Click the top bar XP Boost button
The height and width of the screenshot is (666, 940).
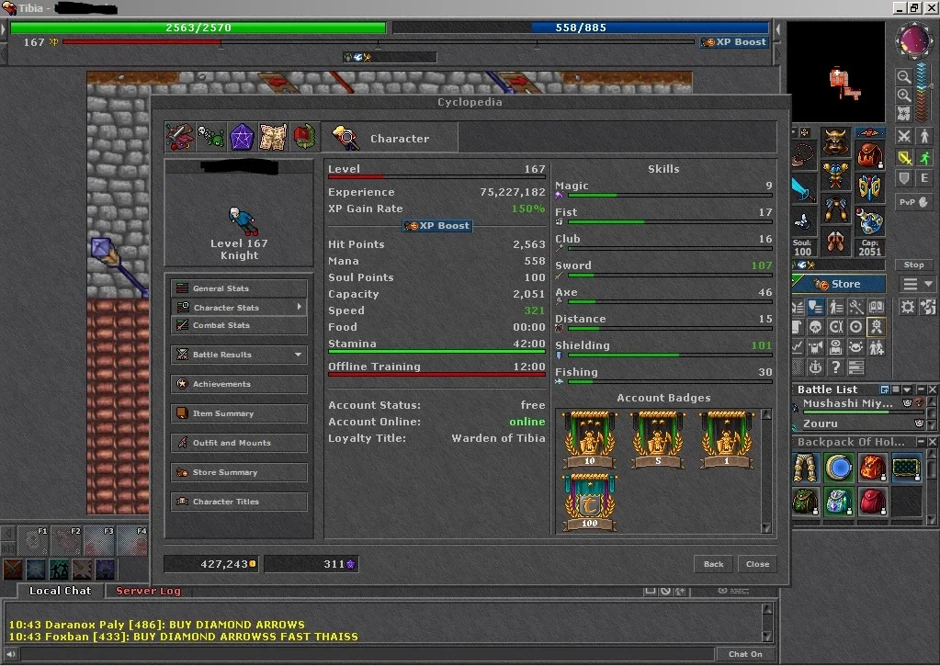click(734, 42)
